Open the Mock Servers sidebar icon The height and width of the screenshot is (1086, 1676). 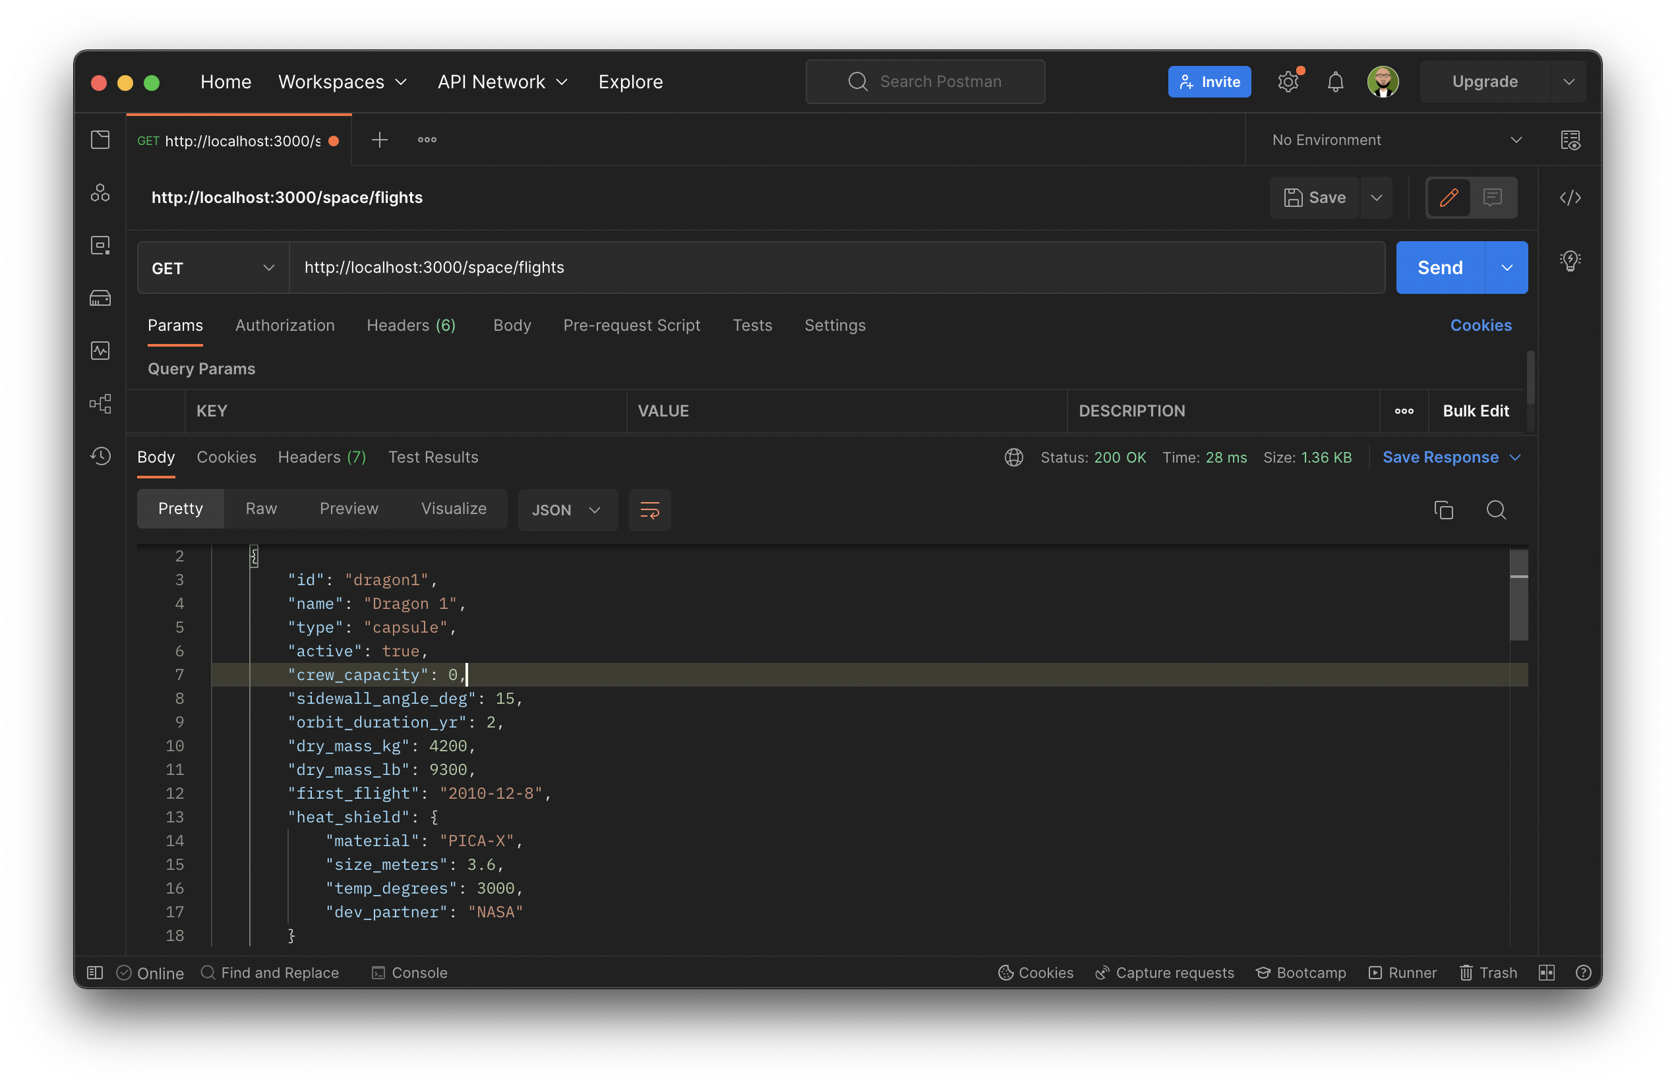(x=100, y=298)
